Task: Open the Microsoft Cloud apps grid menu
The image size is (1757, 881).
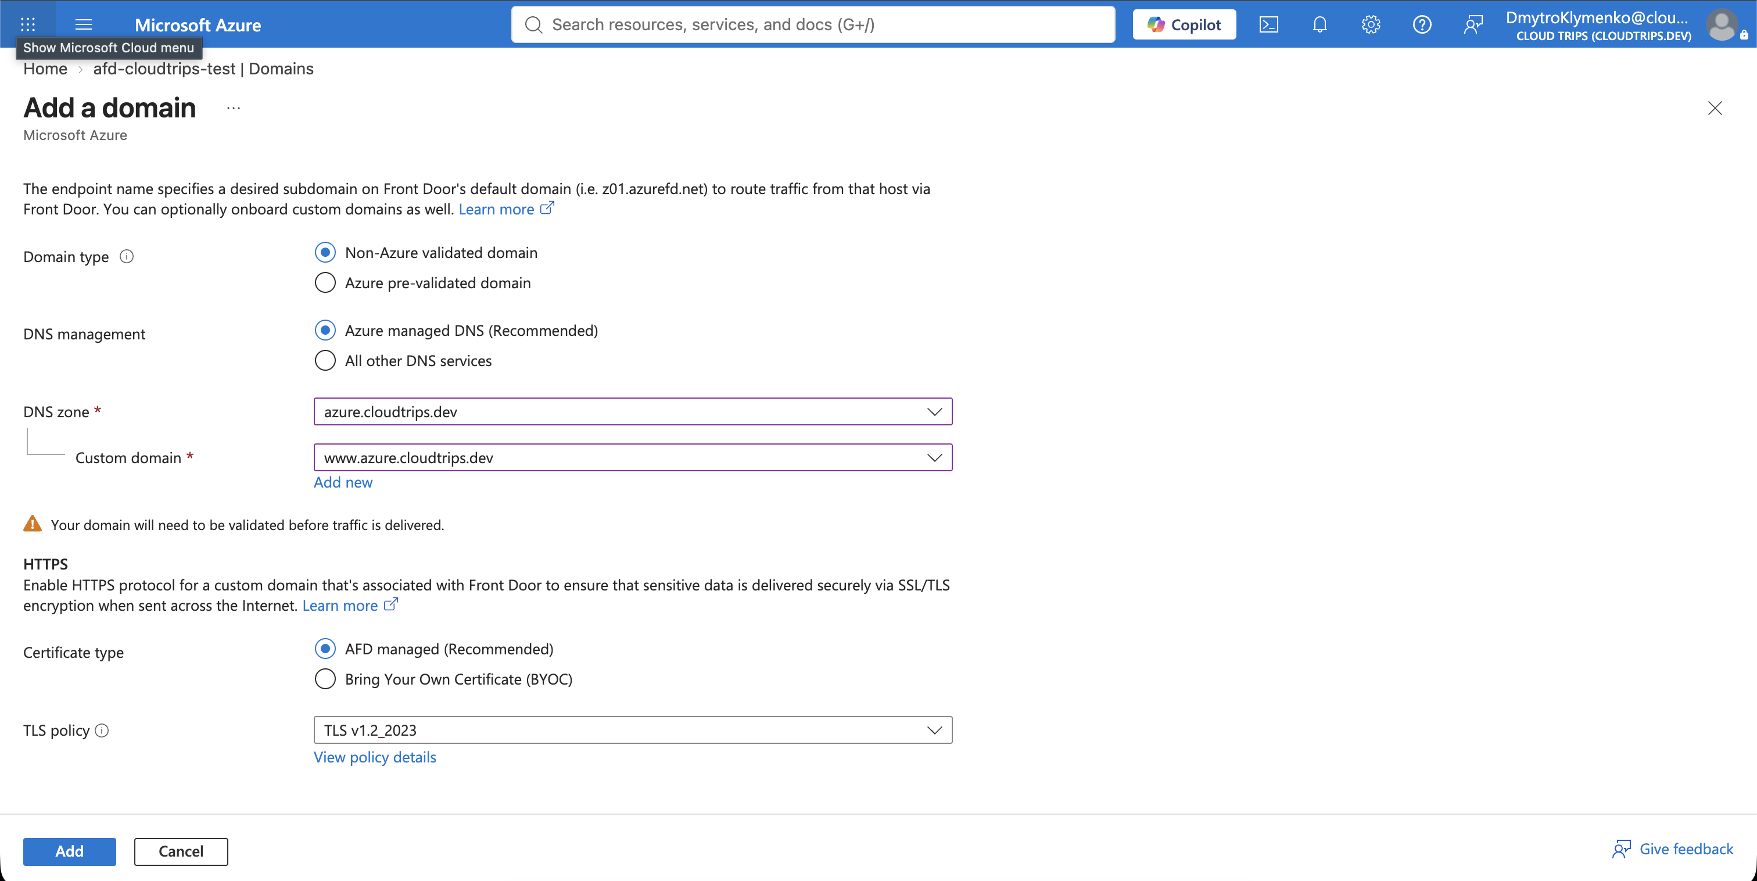Action: coord(28,24)
